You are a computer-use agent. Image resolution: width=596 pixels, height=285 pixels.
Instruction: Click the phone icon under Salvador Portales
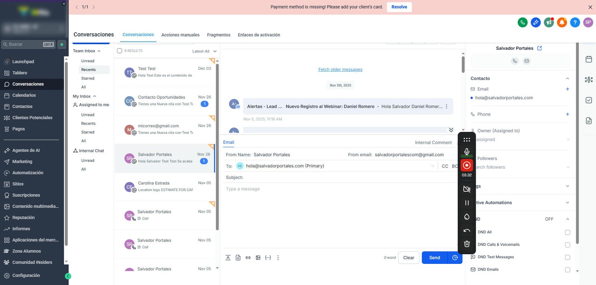coord(515,61)
